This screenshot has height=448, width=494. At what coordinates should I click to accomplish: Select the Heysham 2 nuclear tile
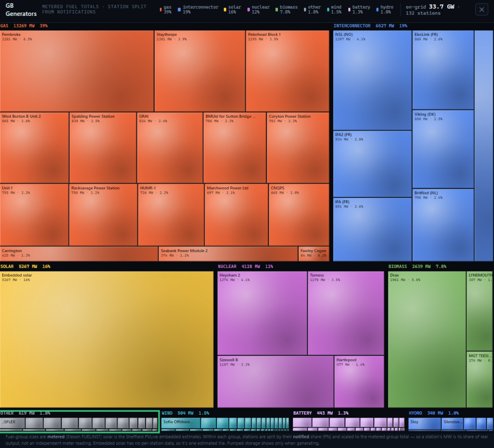(x=262, y=313)
